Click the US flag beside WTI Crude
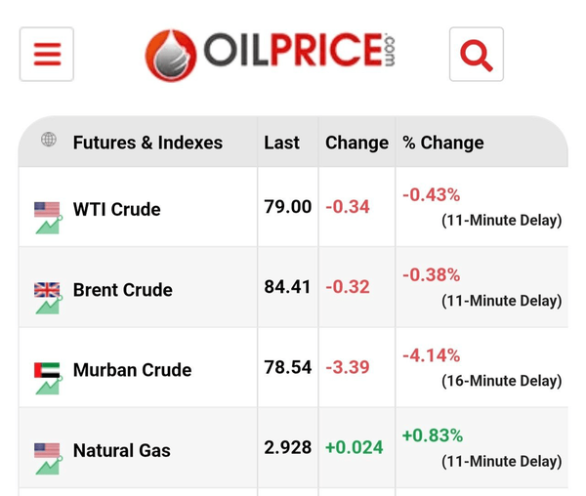The width and height of the screenshot is (586, 496). point(47,210)
